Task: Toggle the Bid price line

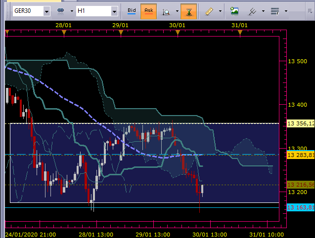Action: 132,11
